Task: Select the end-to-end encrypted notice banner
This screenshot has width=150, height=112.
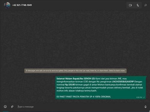Action: coord(76,71)
